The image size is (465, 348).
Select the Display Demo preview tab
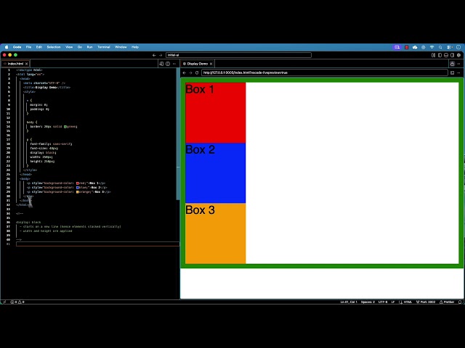pos(197,64)
